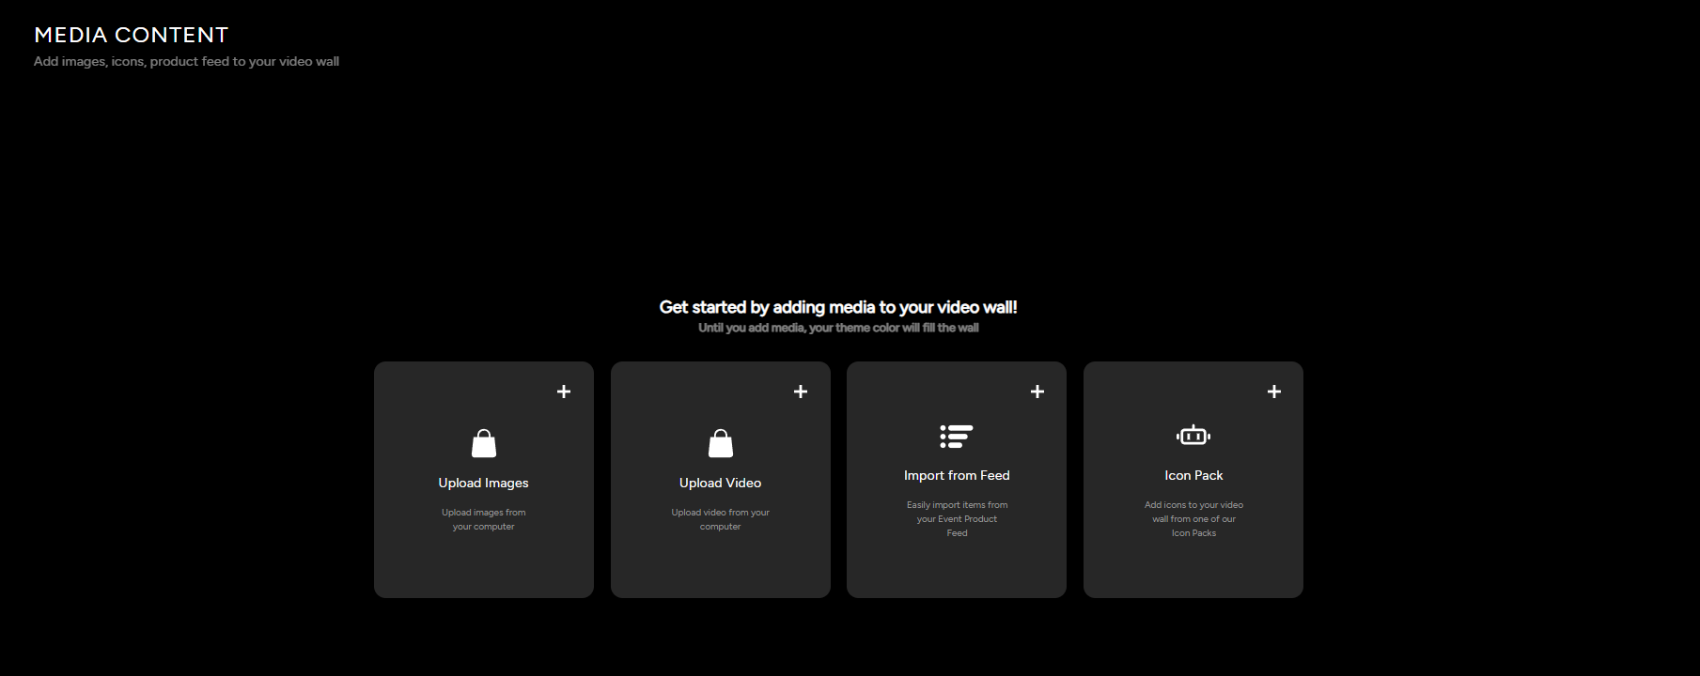Click the Icon Packs description text
The width and height of the screenshot is (1700, 676).
click(1193, 518)
